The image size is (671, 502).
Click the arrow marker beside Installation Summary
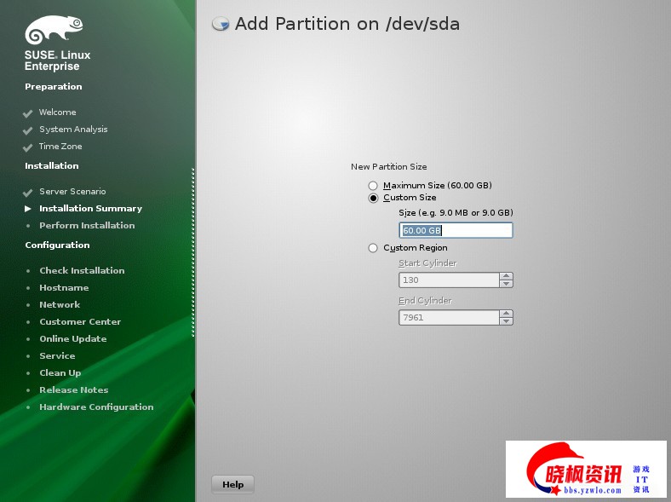(x=28, y=209)
